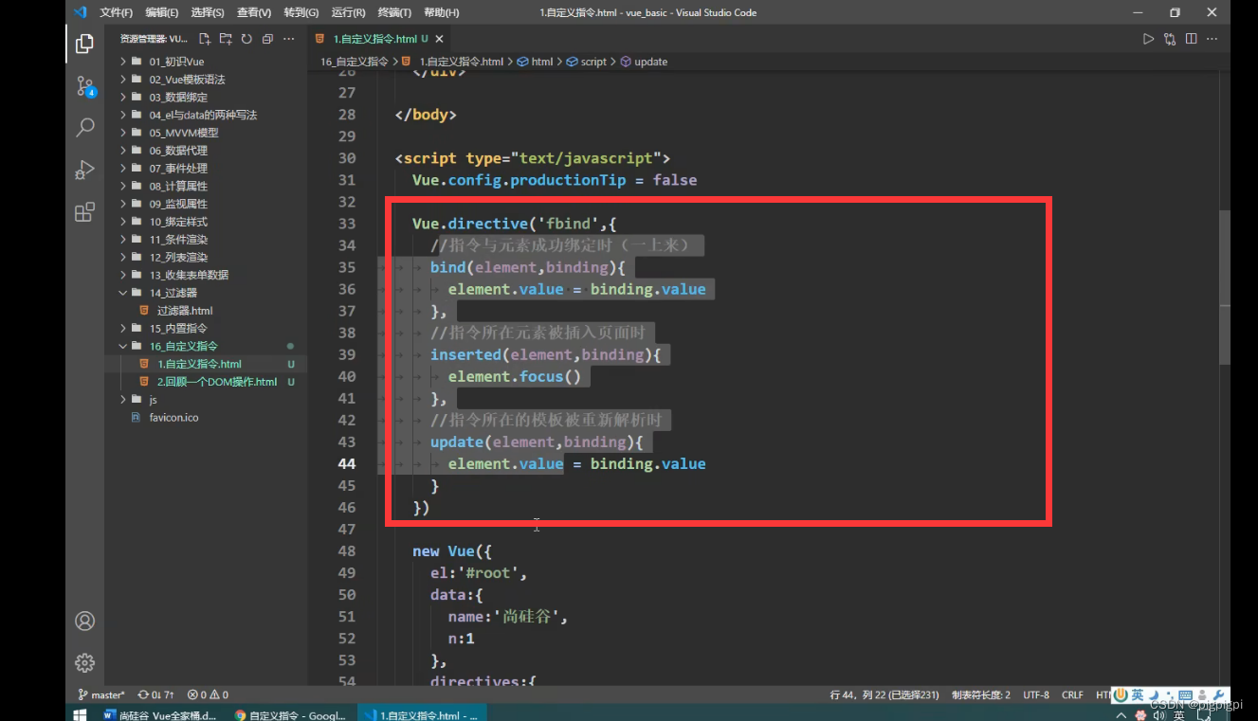Click the update breadcrumb segment
This screenshot has width=1258, height=721.
click(x=644, y=62)
